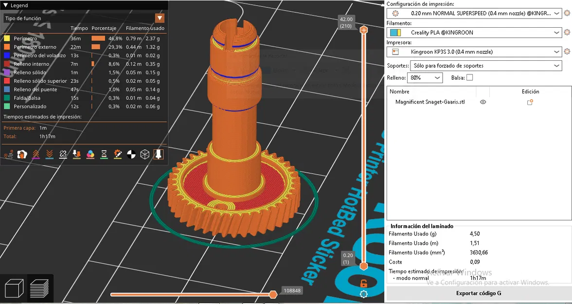Click Filamento usado column header in legend
This screenshot has height=304, width=572.
click(x=145, y=28)
